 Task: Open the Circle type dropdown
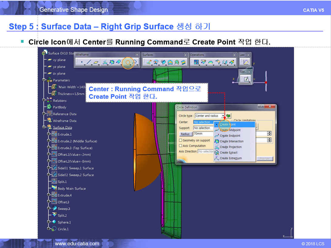click(x=224, y=116)
